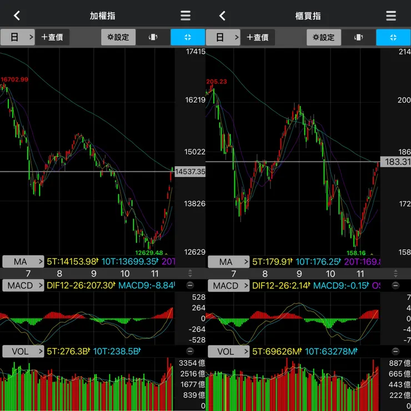Select 183.31 price label on 櫃買指 chart
411x411 pixels.
395,162
